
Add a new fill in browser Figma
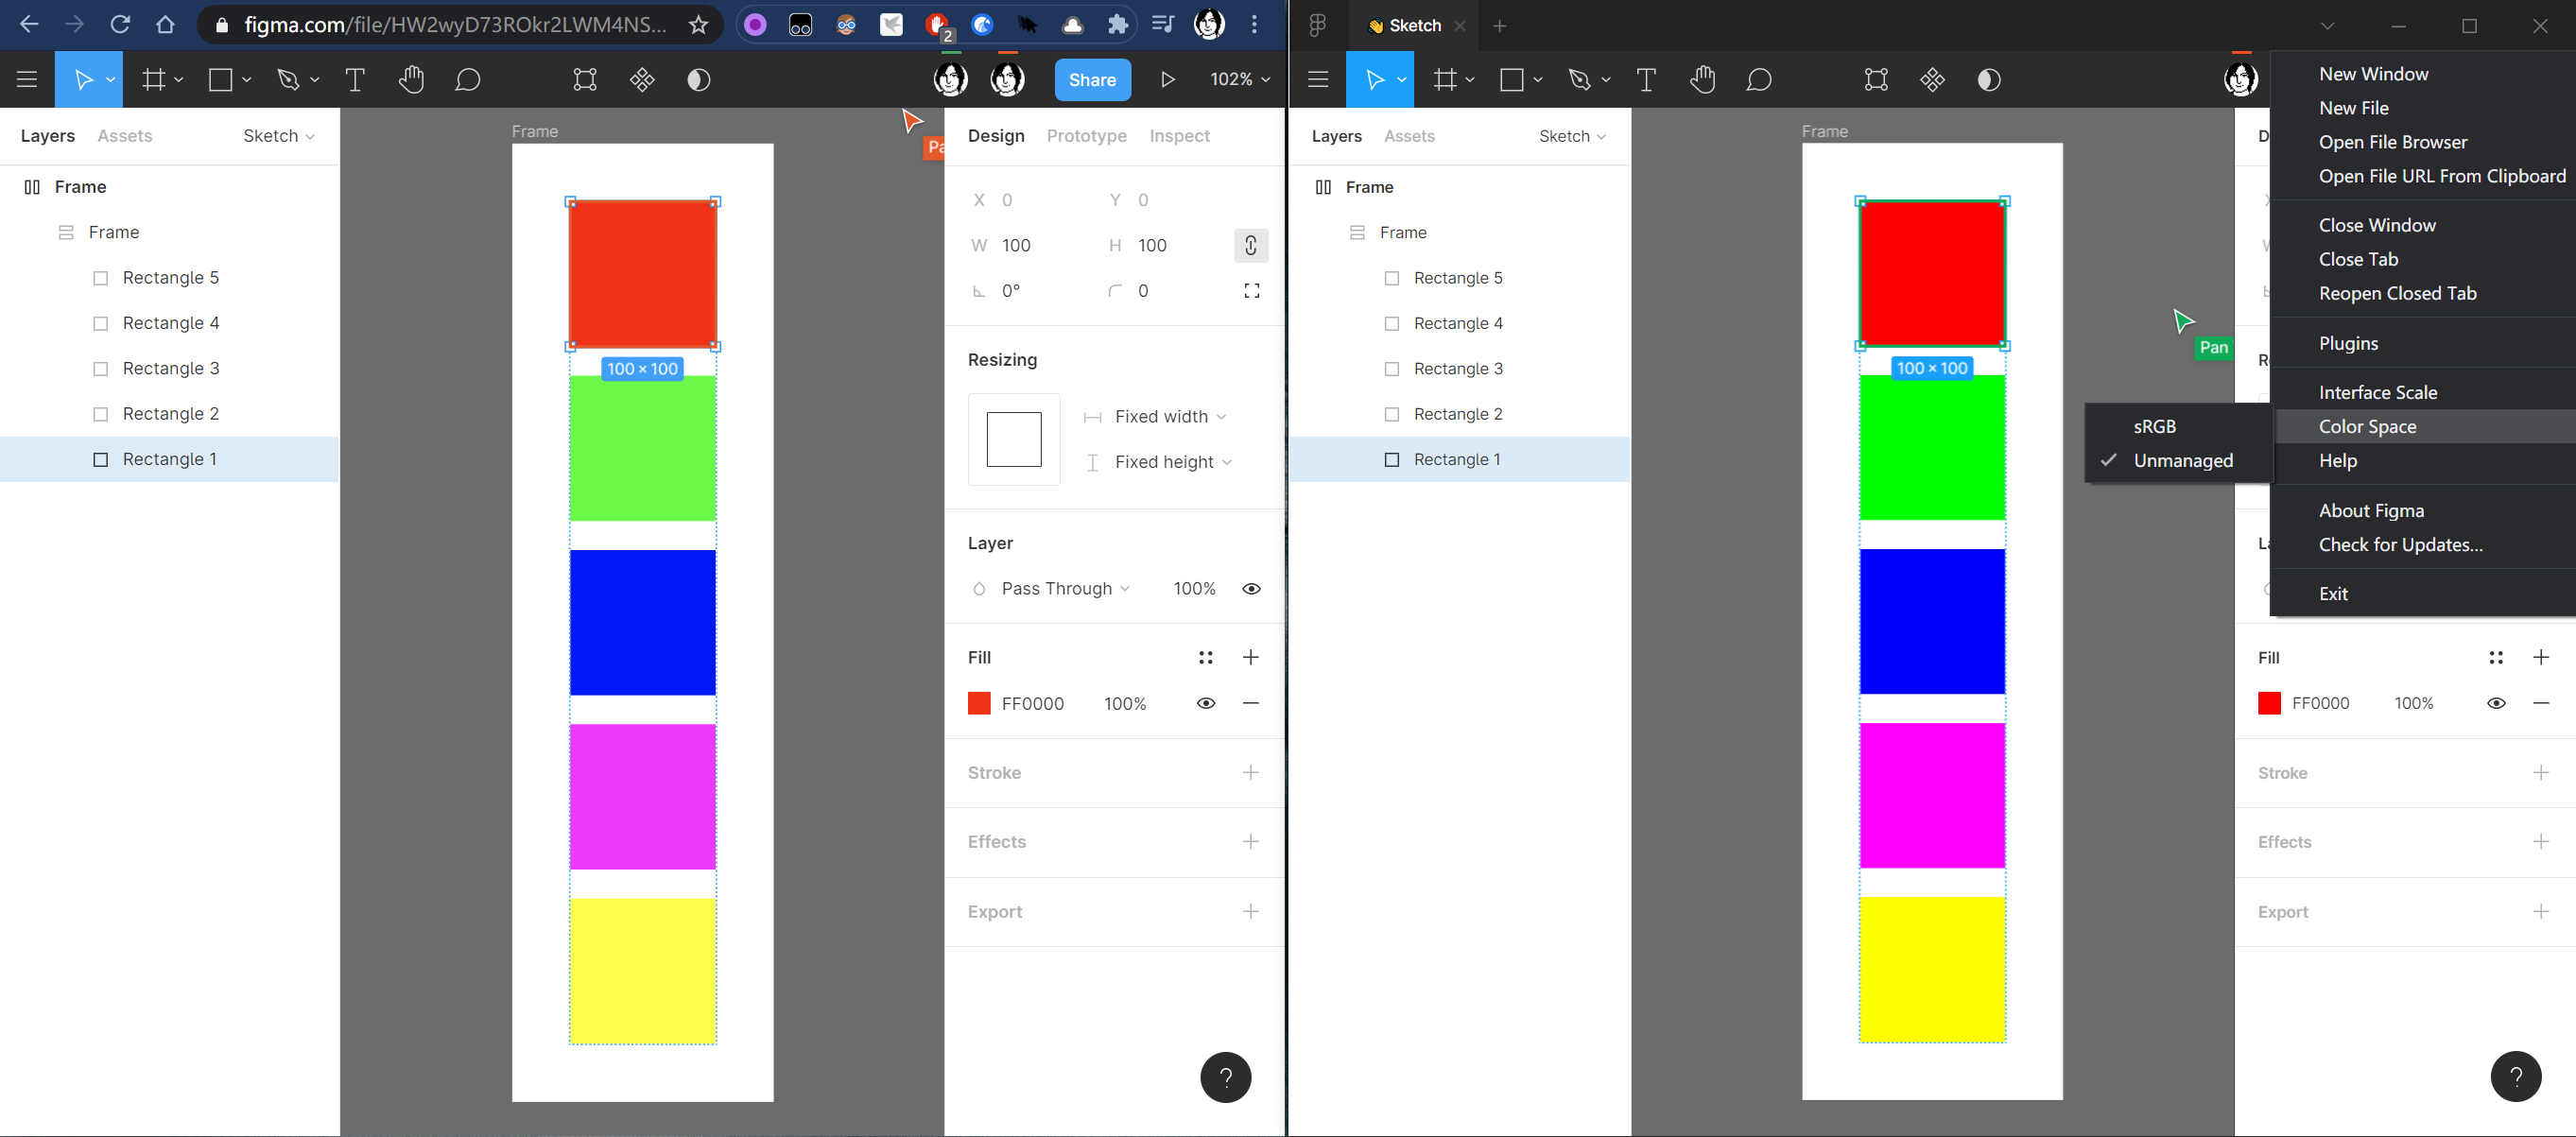[x=1250, y=657]
